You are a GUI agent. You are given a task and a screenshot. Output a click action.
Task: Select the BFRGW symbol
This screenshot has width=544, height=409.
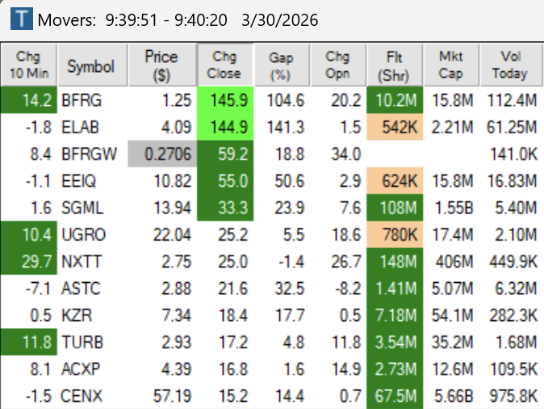click(x=89, y=154)
